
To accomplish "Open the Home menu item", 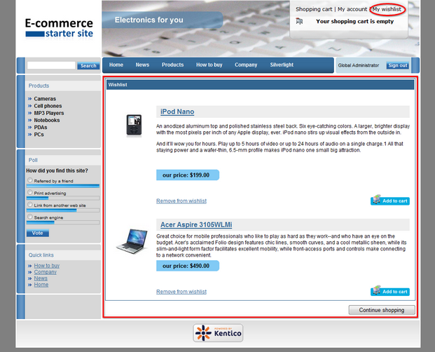I will pyautogui.click(x=116, y=65).
